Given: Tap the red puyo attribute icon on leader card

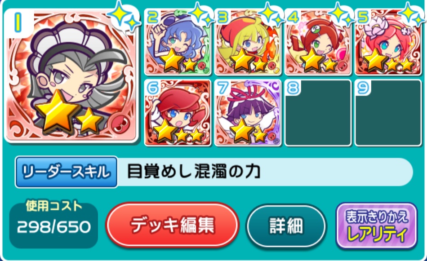Looking at the screenshot, I should pos(121,126).
